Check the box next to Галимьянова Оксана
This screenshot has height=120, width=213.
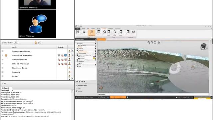coord(2,51)
